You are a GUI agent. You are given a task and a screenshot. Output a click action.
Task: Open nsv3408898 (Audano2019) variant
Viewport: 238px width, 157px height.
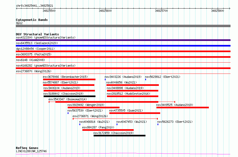tap(125, 88)
